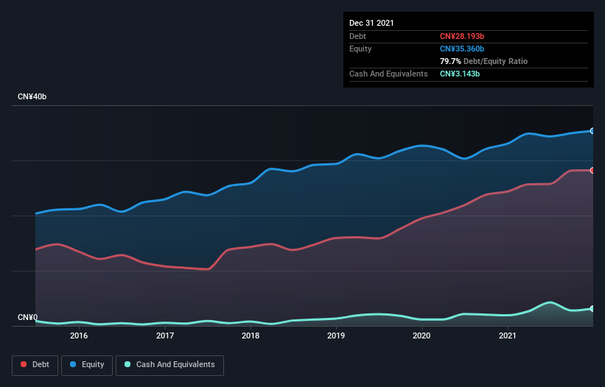Image resolution: width=605 pixels, height=387 pixels.
Task: Click the 2021 x-axis label
Action: [508, 335]
